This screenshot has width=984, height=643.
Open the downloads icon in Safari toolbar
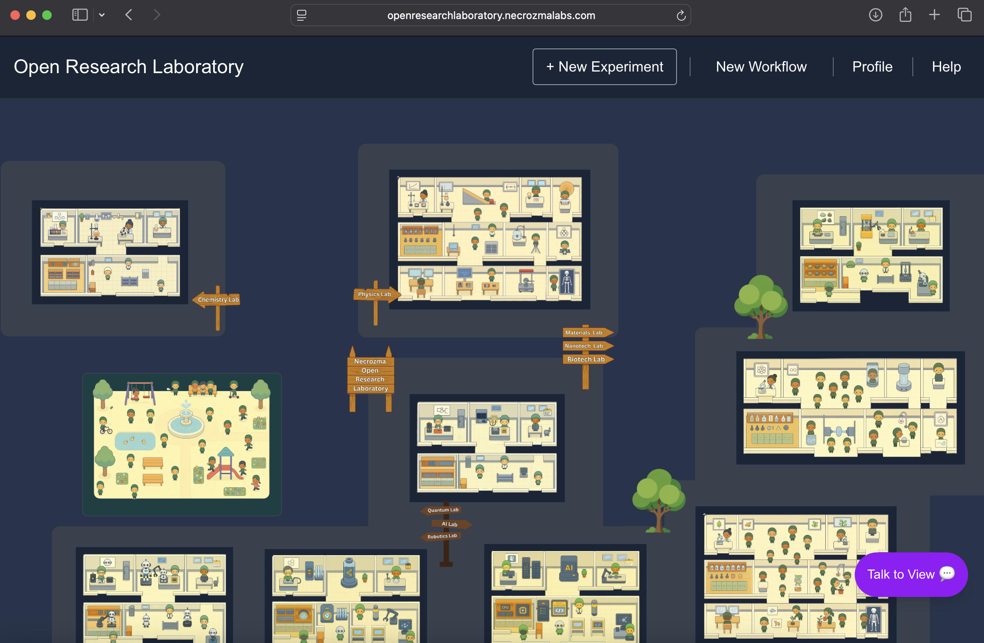coord(875,15)
